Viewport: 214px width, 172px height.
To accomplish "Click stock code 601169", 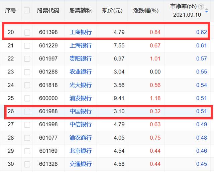I will [x=48, y=151].
